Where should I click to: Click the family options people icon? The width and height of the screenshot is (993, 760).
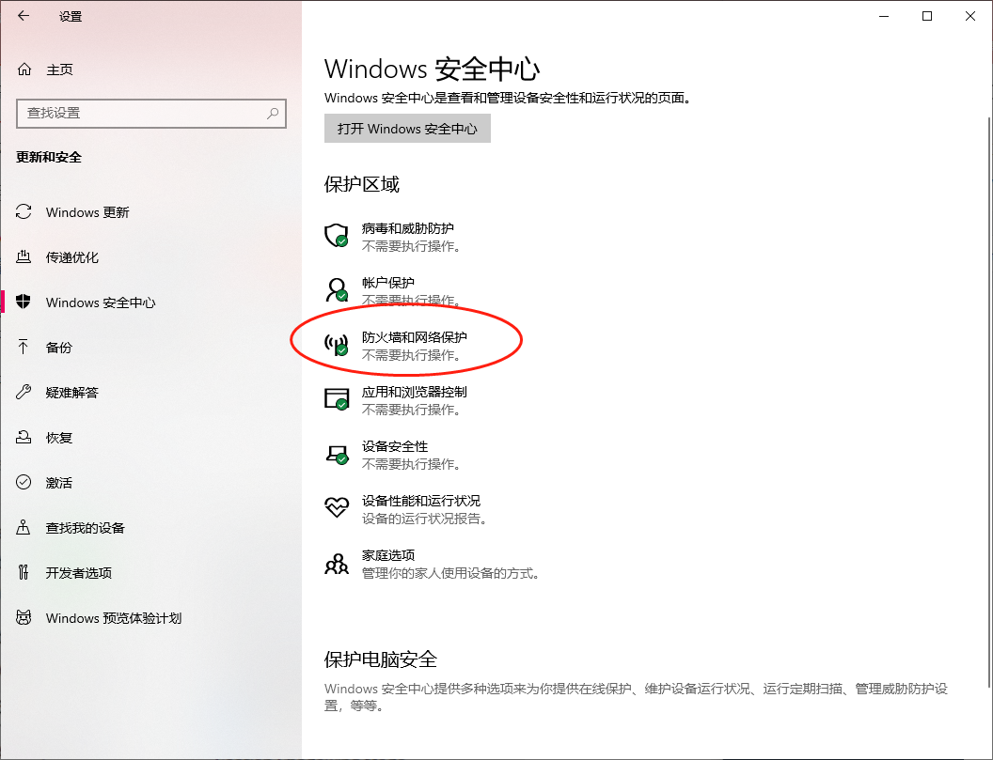[336, 563]
